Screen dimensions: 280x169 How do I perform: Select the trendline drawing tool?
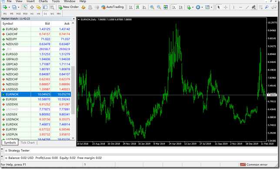pos(247,7)
